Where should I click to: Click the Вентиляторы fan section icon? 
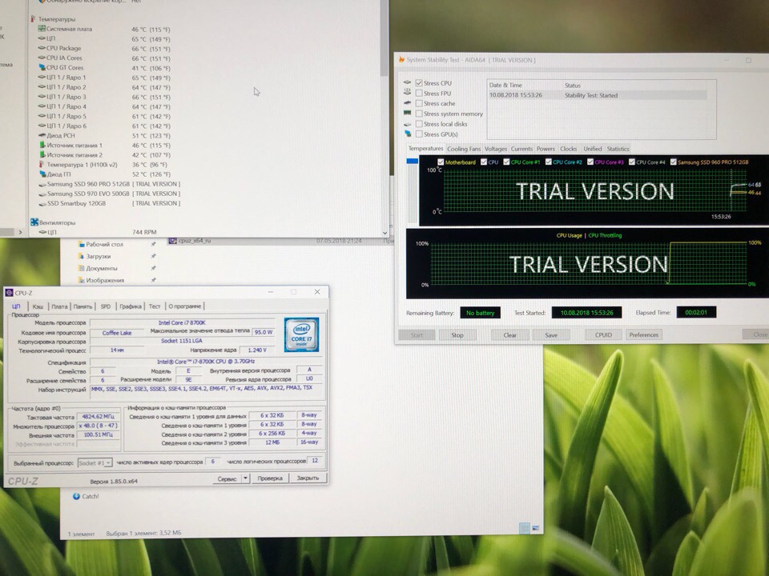click(x=34, y=222)
